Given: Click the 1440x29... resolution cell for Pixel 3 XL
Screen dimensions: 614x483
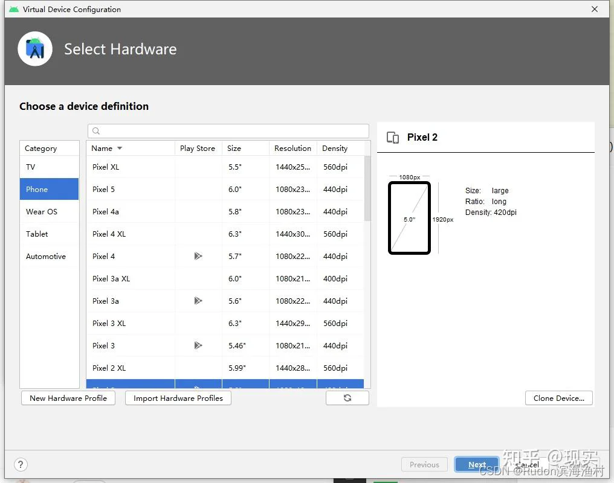Looking at the screenshot, I should (293, 323).
